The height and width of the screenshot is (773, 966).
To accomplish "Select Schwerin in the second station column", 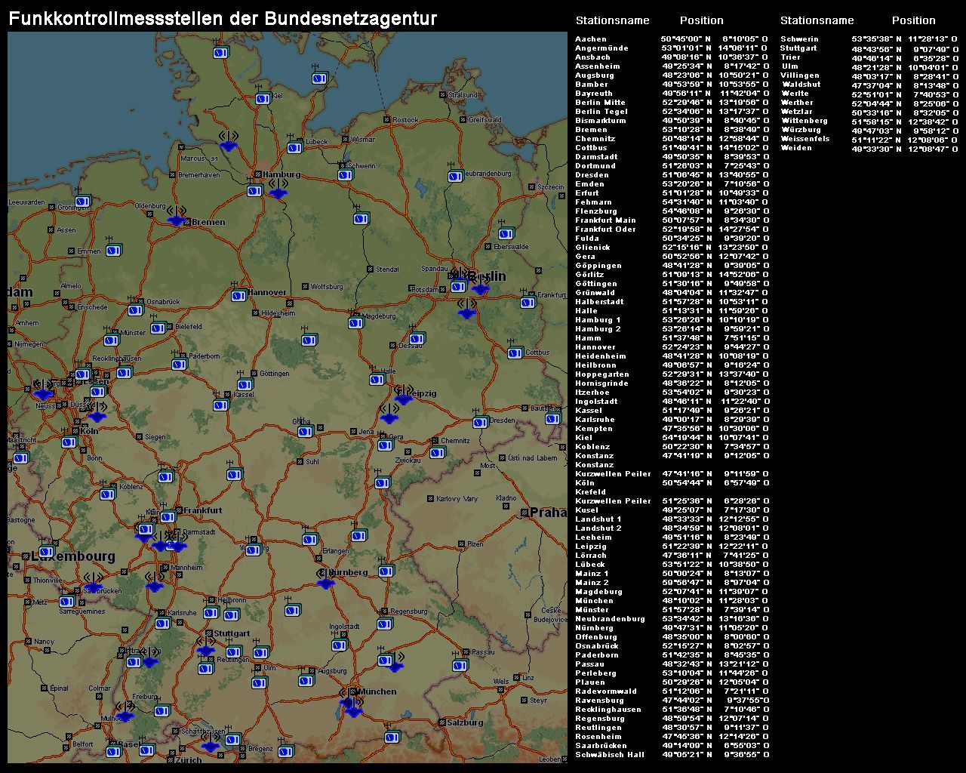I will 799,39.
